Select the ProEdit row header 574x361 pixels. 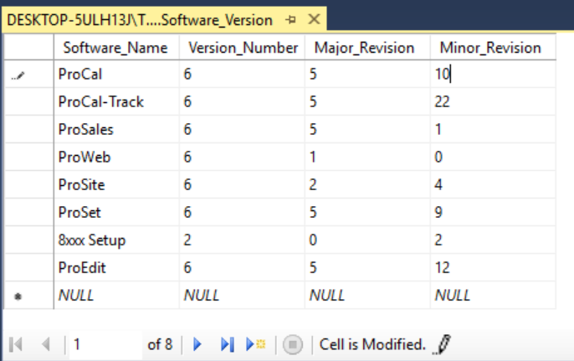(x=28, y=267)
